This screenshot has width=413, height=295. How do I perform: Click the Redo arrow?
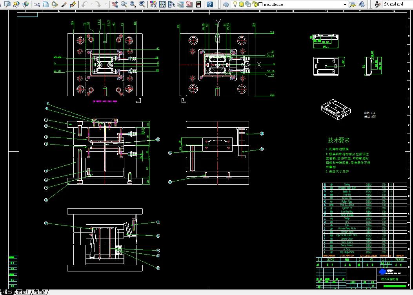(x=98, y=4)
